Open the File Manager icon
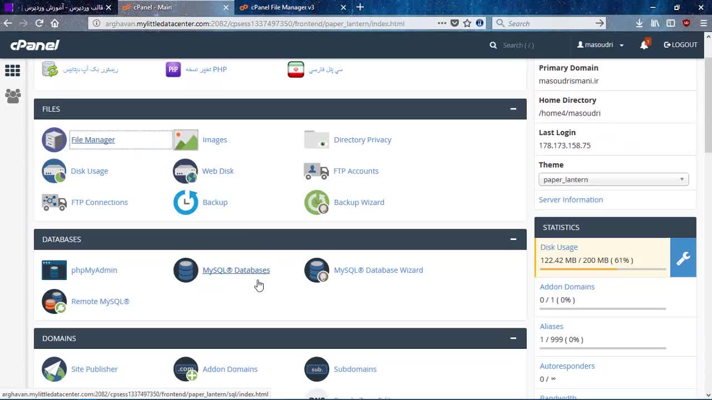Screen dimensions: 712x400 point(54,140)
